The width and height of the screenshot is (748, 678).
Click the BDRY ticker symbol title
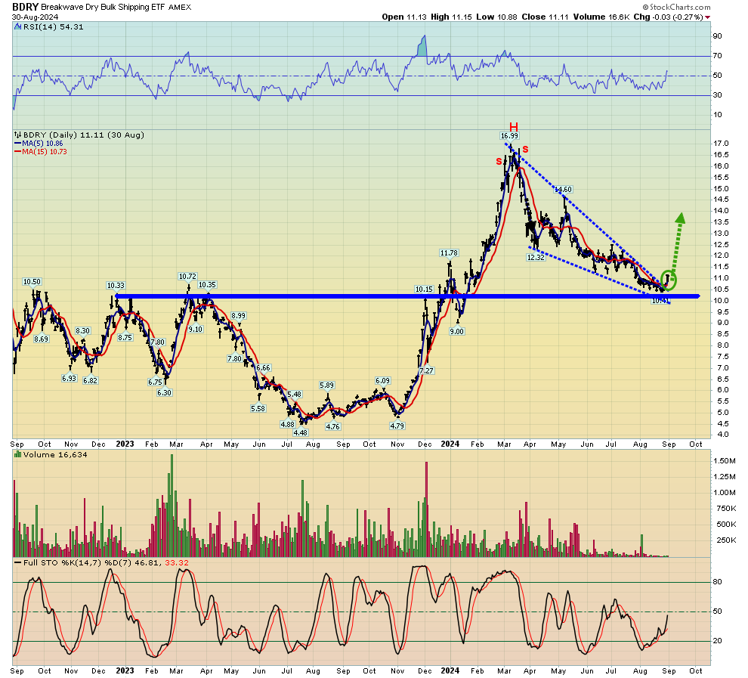coord(25,5)
